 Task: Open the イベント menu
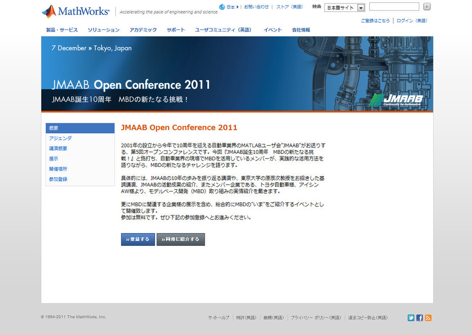coord(273,30)
